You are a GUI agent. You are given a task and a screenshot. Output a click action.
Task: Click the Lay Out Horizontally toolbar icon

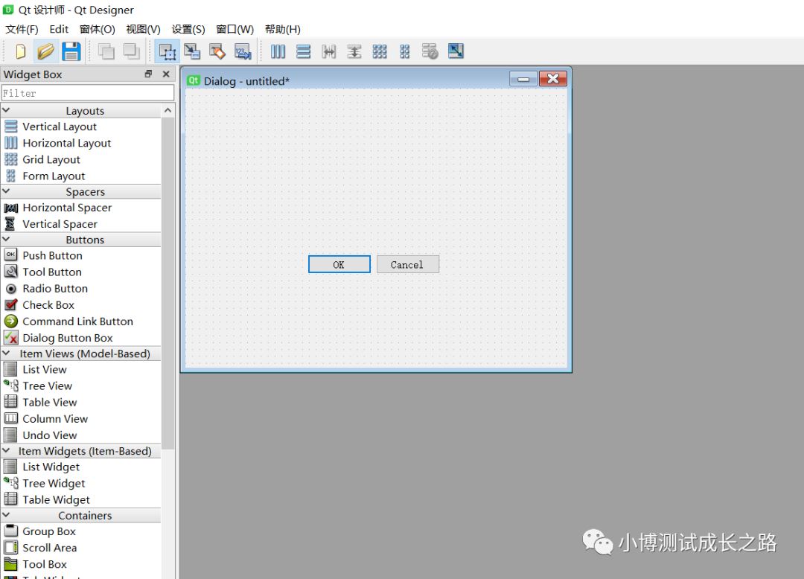pos(278,51)
